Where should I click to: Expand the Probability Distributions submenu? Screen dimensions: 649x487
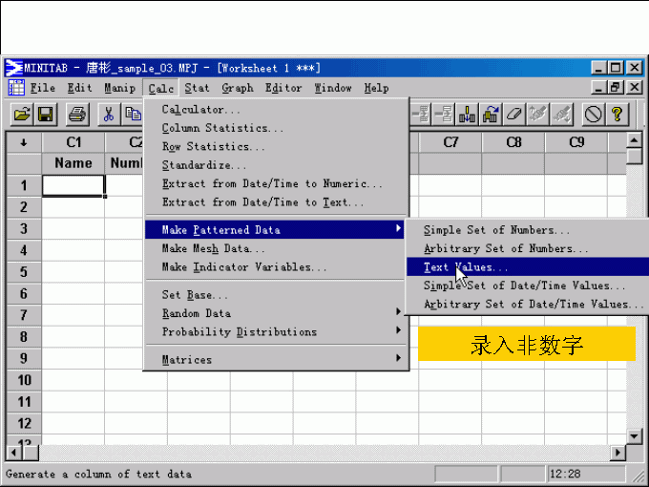275,332
